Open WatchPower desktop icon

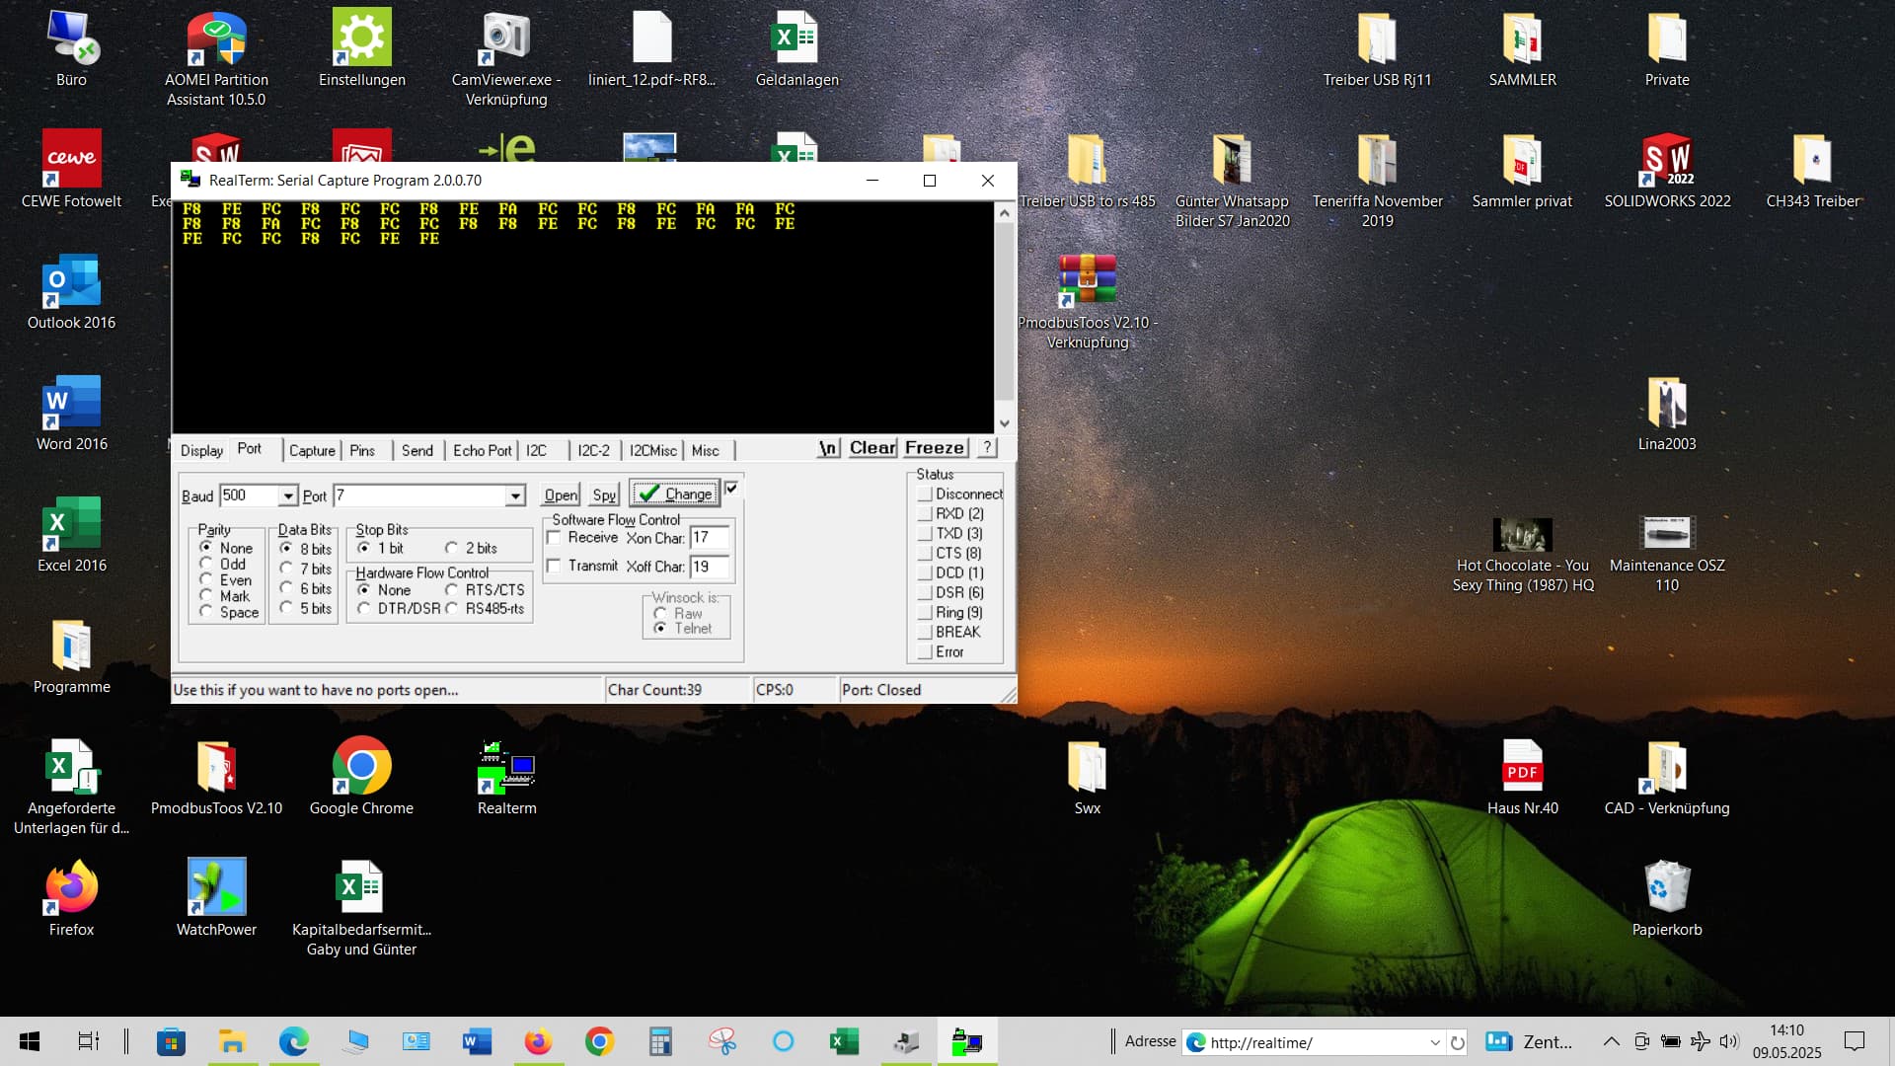point(216,898)
